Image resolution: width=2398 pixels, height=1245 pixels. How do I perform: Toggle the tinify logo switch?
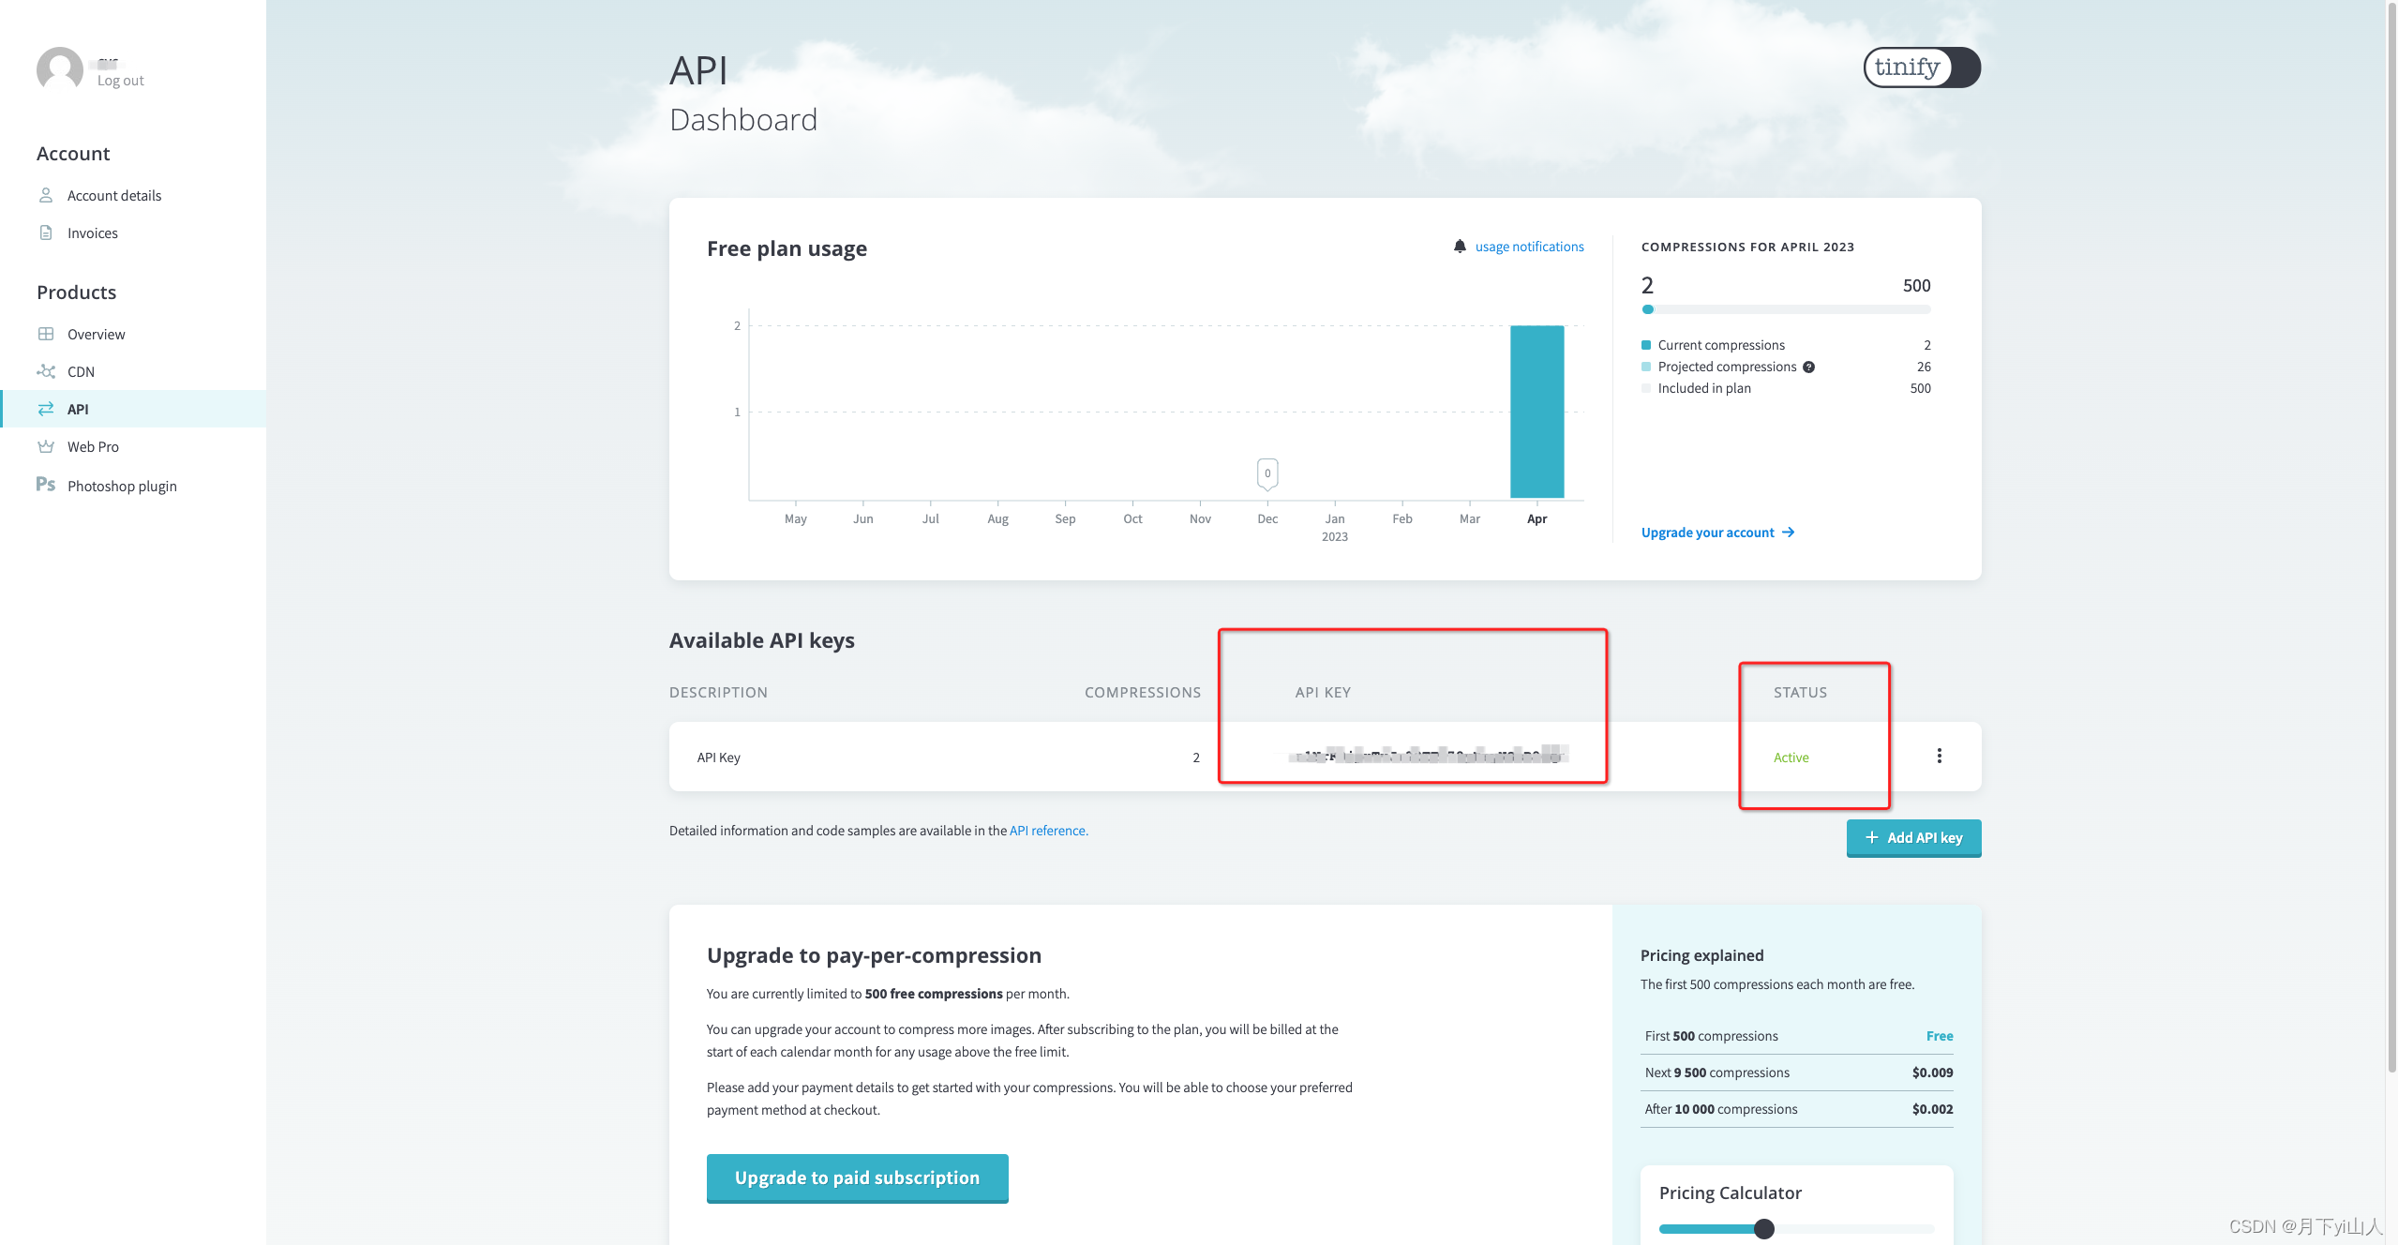1921,67
